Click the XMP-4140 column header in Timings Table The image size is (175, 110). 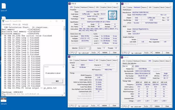pyautogui.click(x=164, y=82)
